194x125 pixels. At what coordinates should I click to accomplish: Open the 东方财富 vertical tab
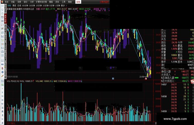pos(5,56)
